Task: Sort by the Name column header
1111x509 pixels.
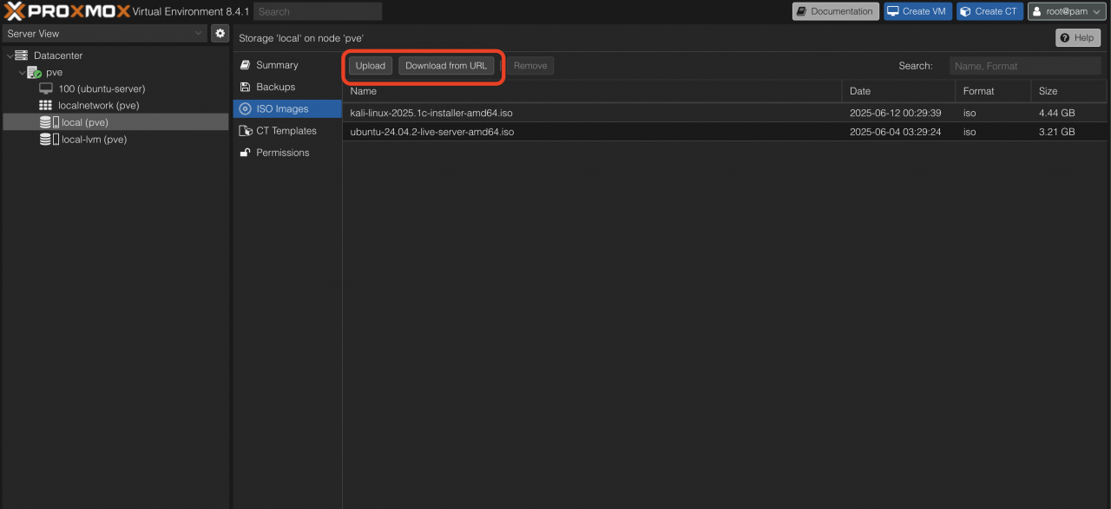Action: [592, 91]
